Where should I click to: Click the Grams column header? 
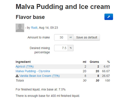94,62
